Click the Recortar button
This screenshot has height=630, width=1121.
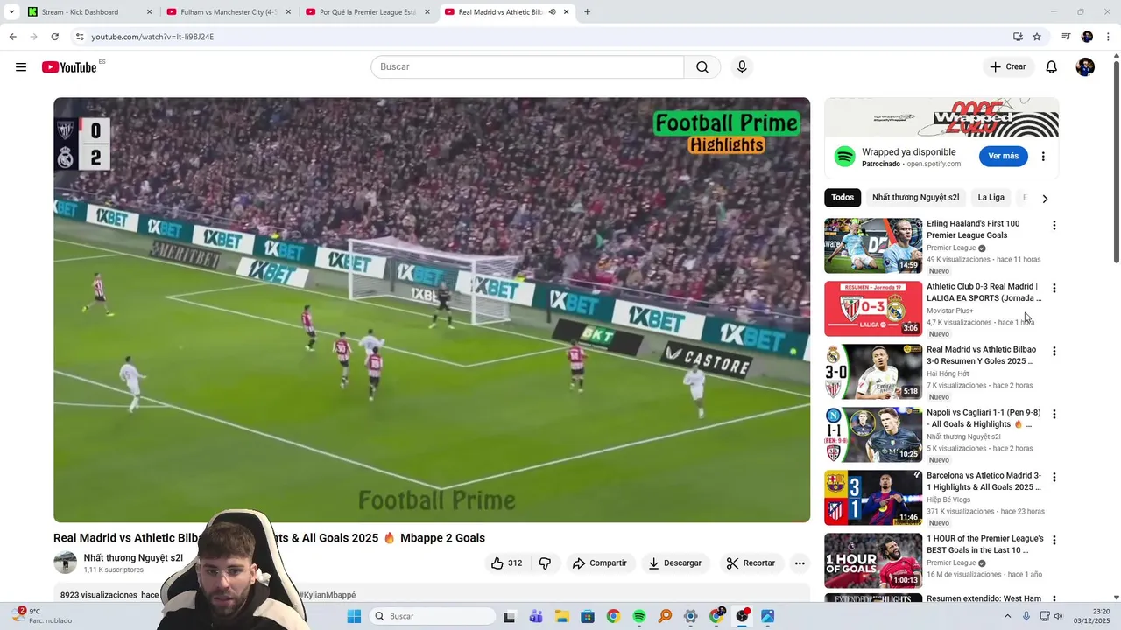click(751, 563)
